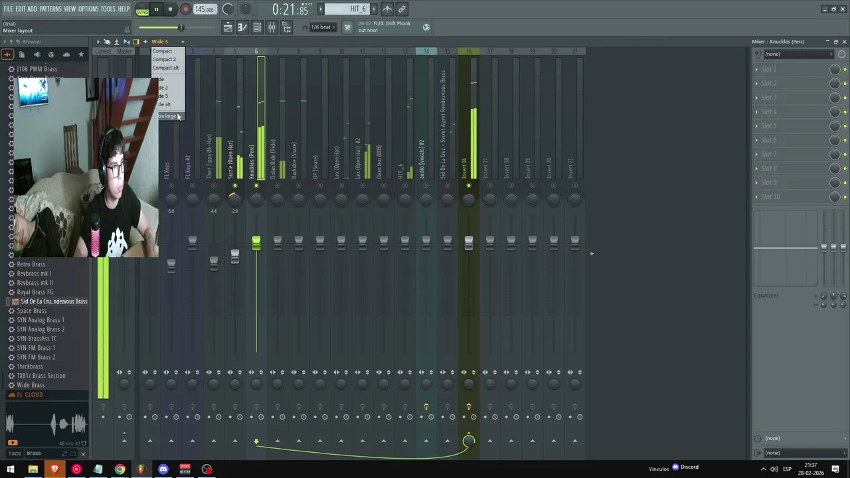Disable Slot 10 effect enable light
This screenshot has width=850, height=478.
845,197
